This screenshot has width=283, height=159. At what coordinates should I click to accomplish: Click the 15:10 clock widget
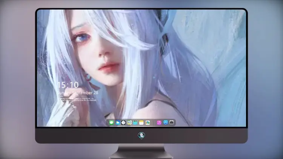pos(68,85)
